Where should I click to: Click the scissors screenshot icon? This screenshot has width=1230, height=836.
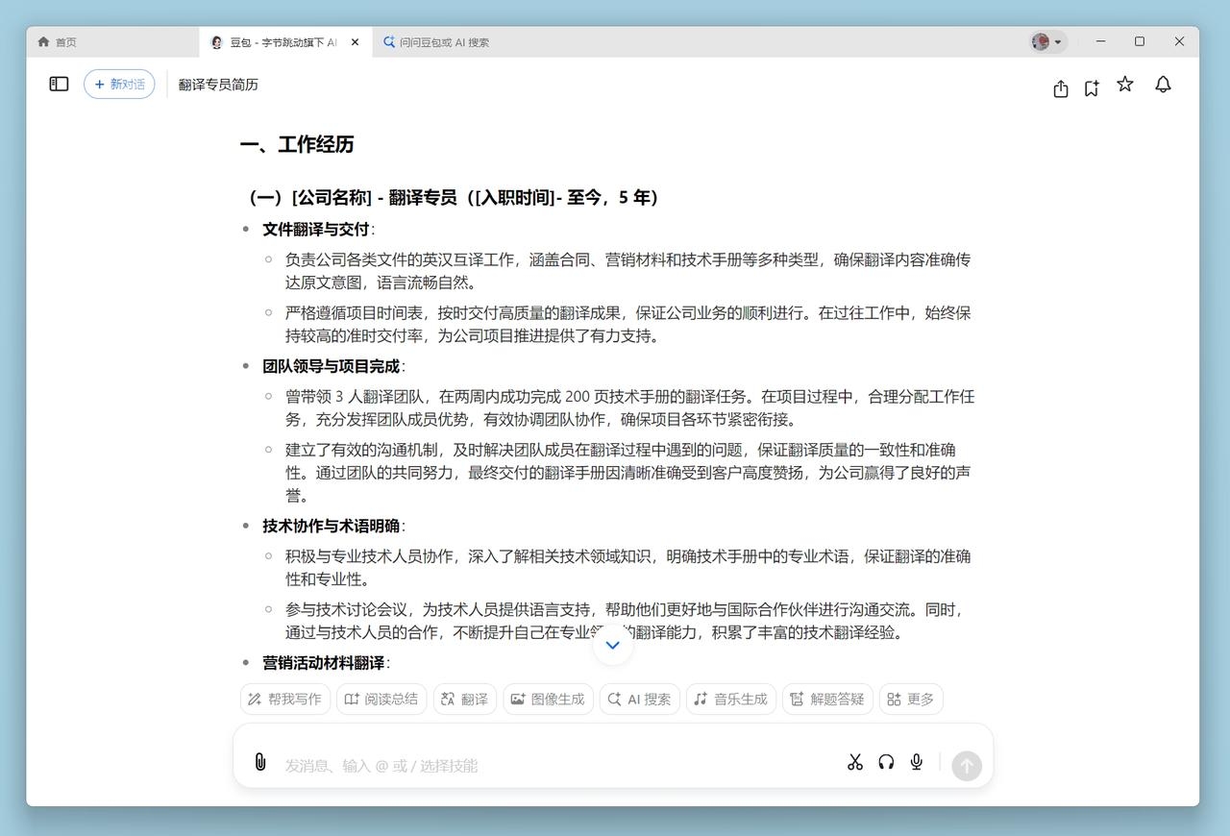[854, 762]
